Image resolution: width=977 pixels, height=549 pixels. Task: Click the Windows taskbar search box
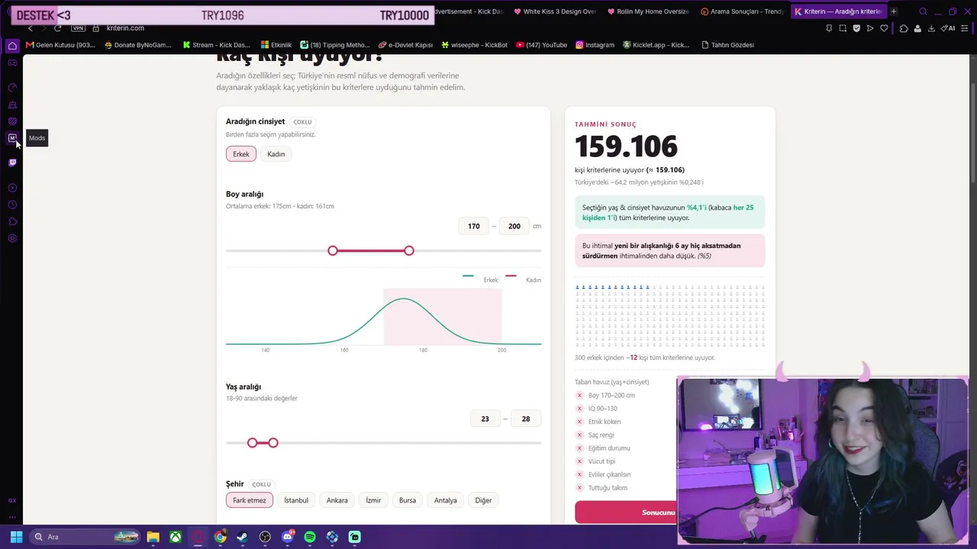tap(85, 537)
